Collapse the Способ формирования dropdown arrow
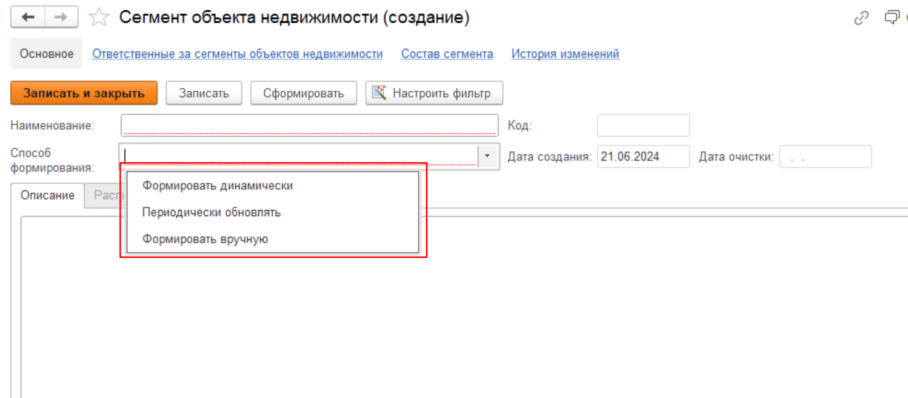908x398 pixels. [x=487, y=156]
